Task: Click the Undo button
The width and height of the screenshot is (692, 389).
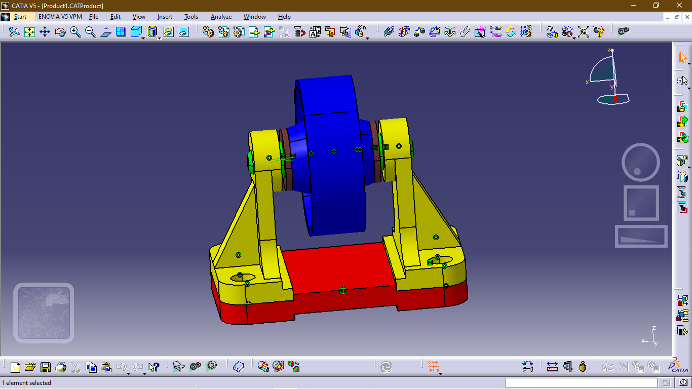Action: tap(121, 366)
